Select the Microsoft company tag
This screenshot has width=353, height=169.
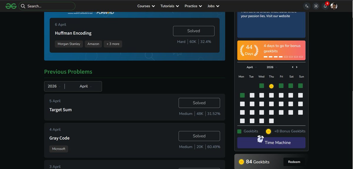[x=59, y=149]
